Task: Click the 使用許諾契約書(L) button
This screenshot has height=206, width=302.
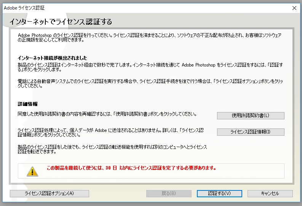Action: tap(251, 116)
